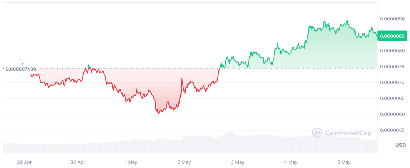
Task: Click the 2 May date label
Action: click(x=184, y=162)
